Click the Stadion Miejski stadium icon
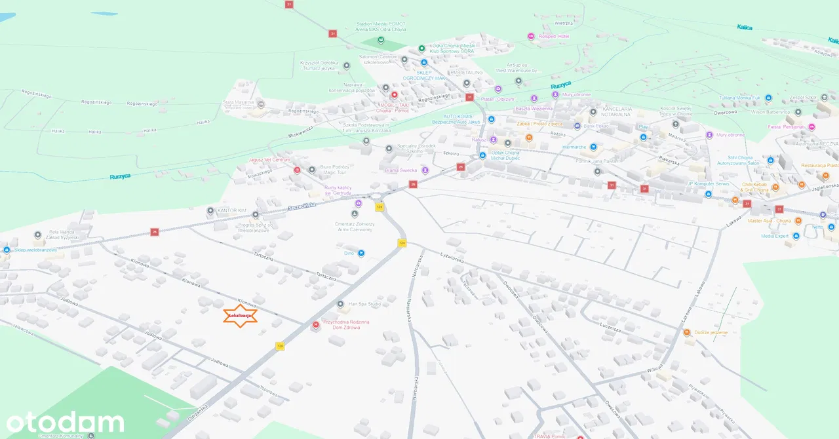839x439 pixels. (x=380, y=40)
